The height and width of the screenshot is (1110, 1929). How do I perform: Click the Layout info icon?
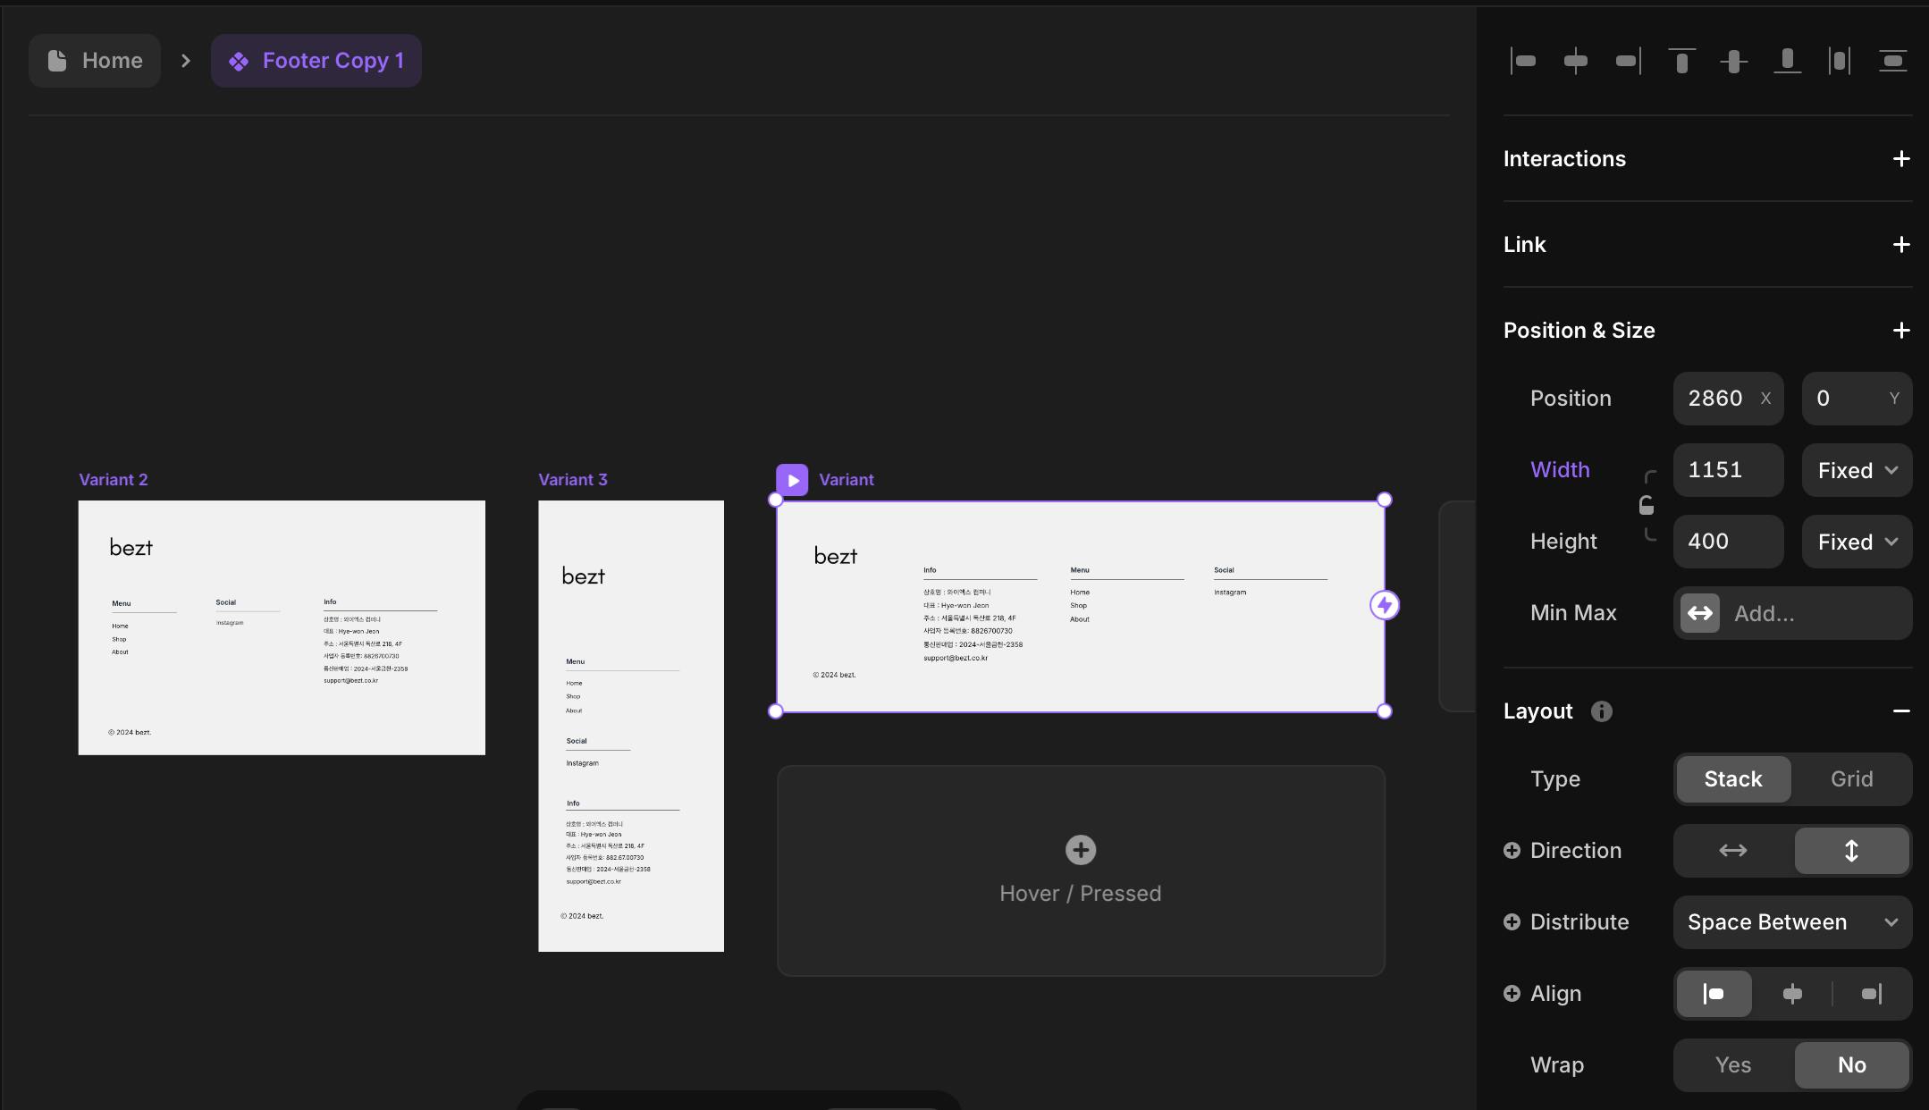click(1601, 711)
